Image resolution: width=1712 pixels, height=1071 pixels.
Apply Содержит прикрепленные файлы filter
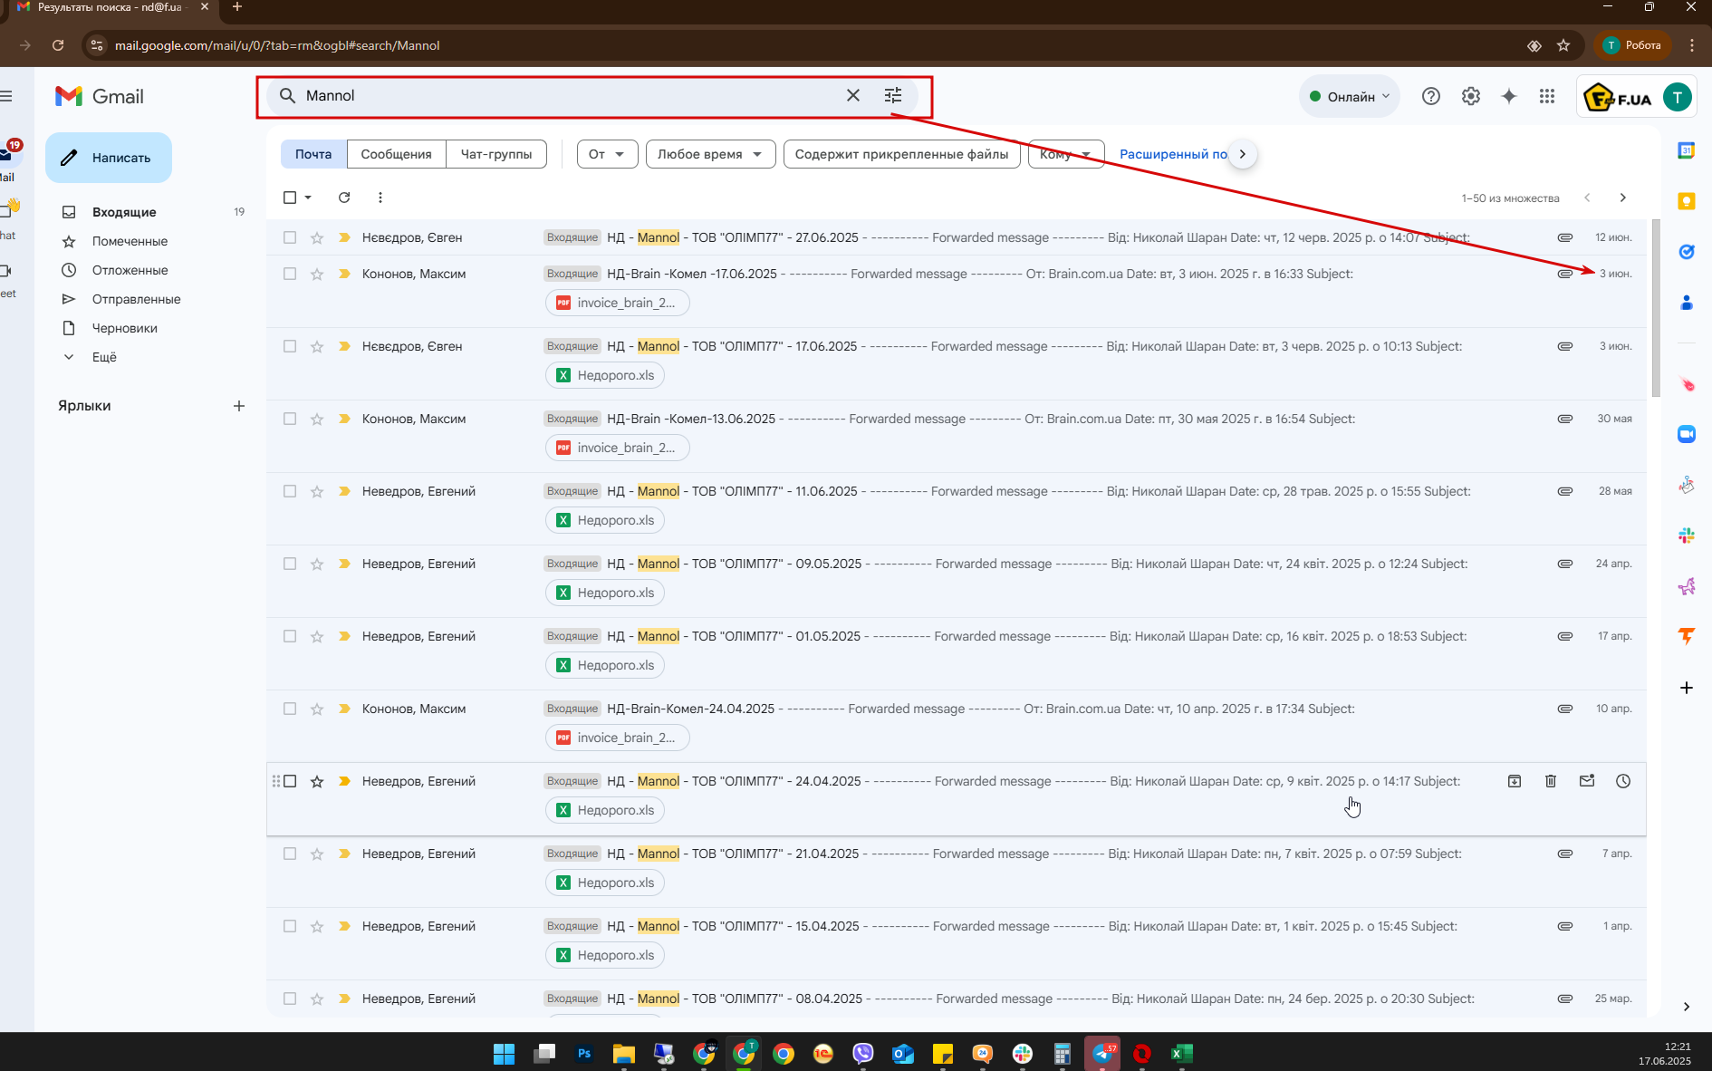(901, 154)
